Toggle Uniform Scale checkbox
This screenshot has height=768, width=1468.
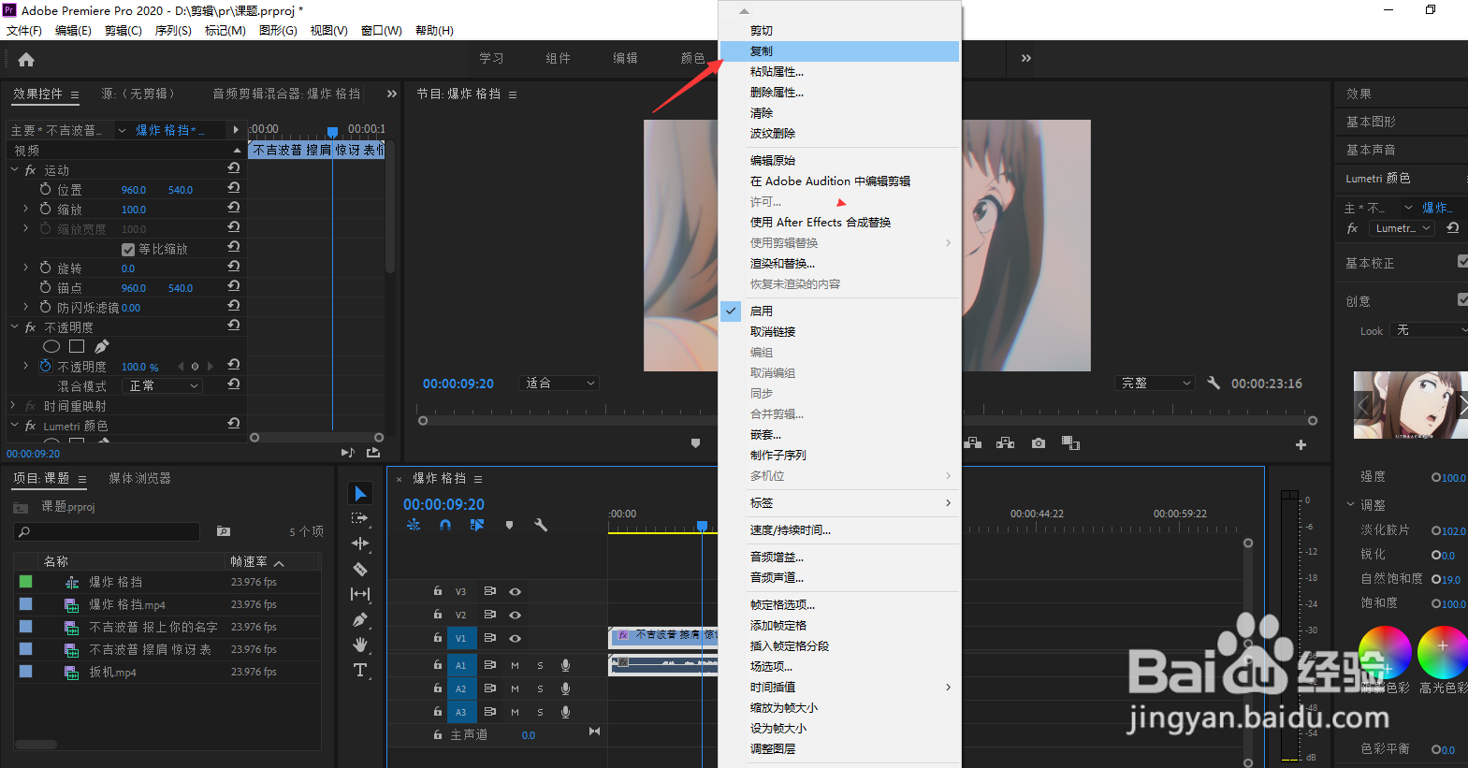(x=128, y=250)
